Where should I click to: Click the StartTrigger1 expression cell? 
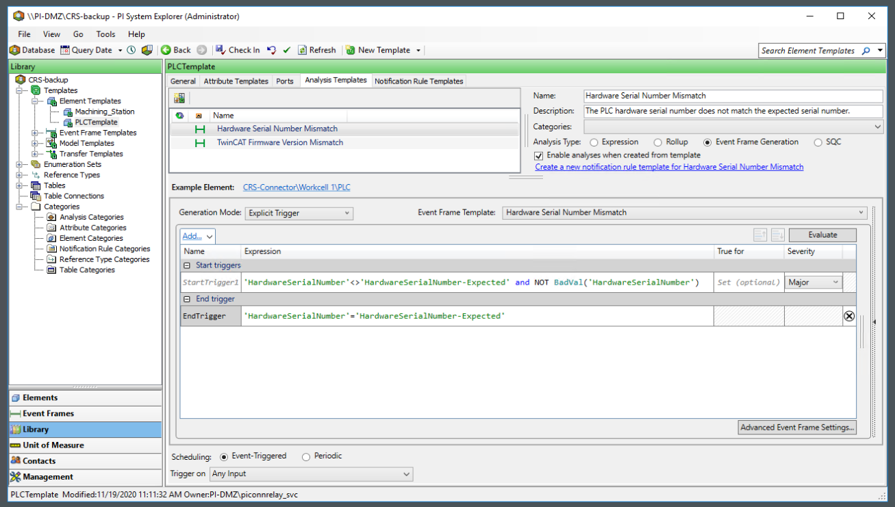(x=477, y=282)
